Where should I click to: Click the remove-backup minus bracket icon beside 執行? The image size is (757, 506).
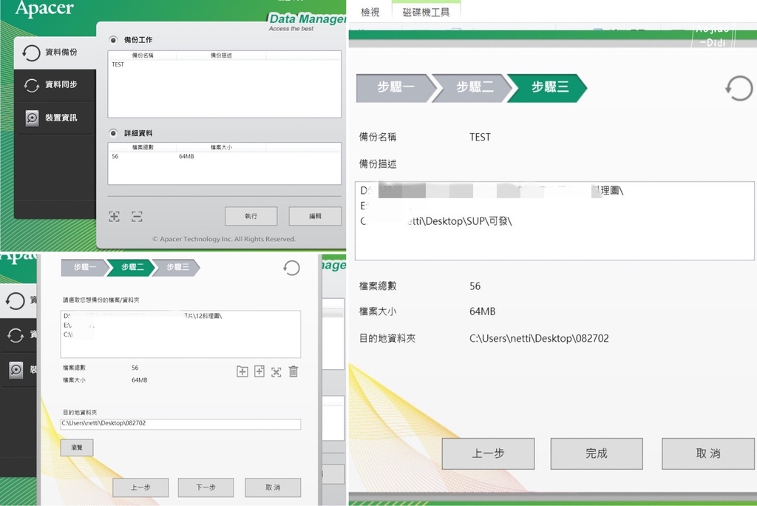(x=137, y=216)
